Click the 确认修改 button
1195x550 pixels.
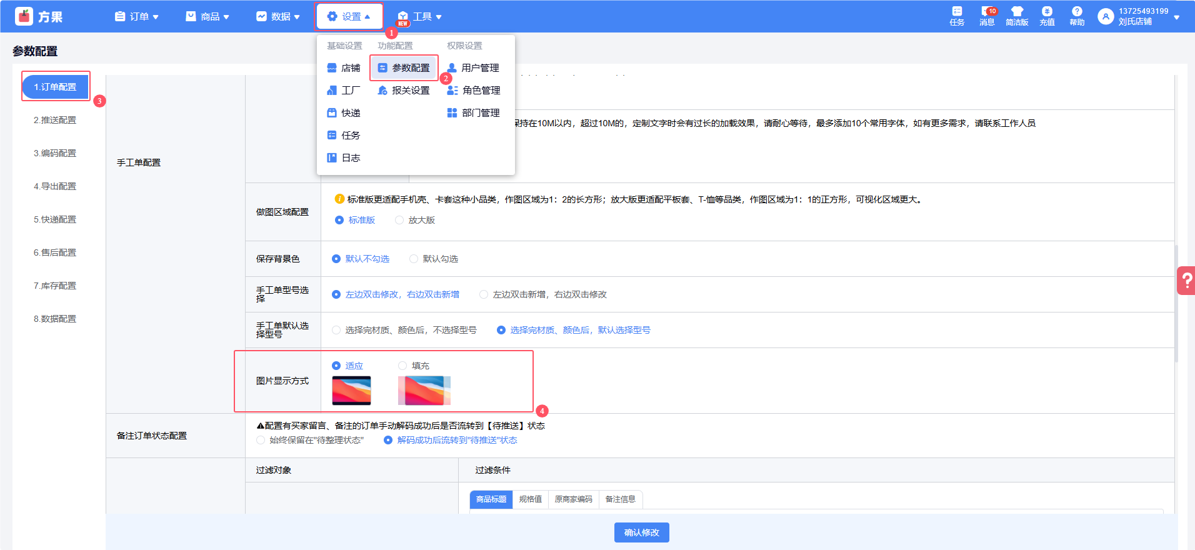tap(641, 532)
